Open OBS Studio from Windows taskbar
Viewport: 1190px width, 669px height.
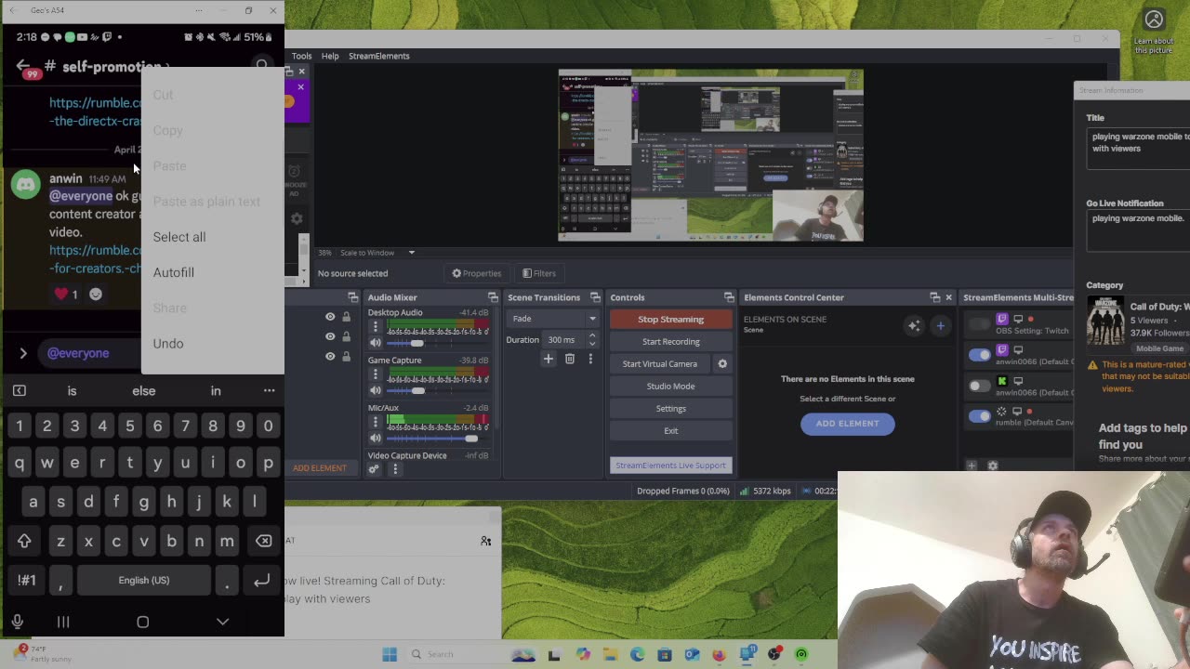(x=773, y=654)
